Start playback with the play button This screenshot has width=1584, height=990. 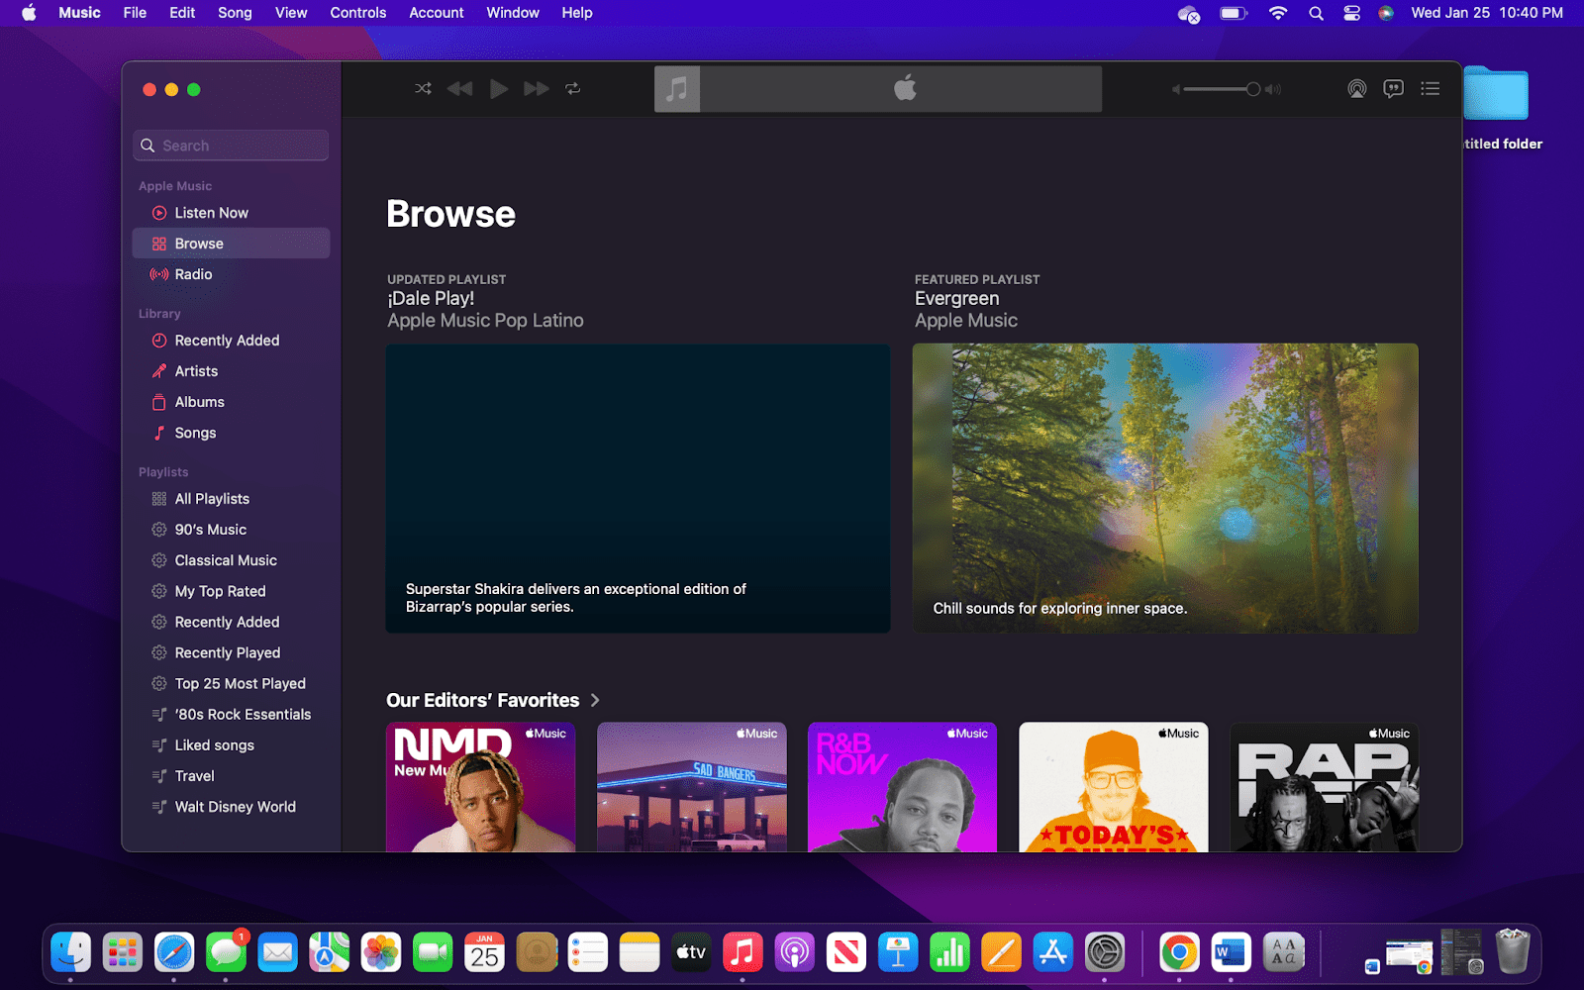click(x=499, y=89)
